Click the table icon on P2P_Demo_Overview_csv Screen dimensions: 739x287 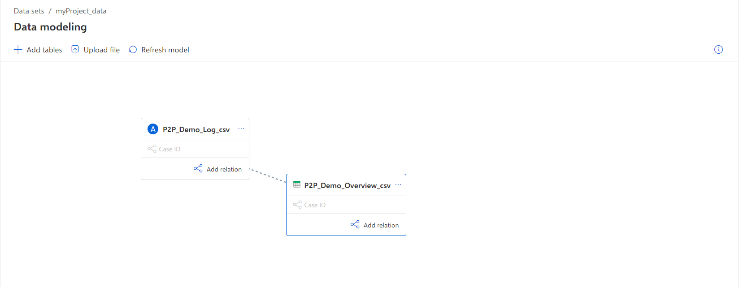pos(297,185)
